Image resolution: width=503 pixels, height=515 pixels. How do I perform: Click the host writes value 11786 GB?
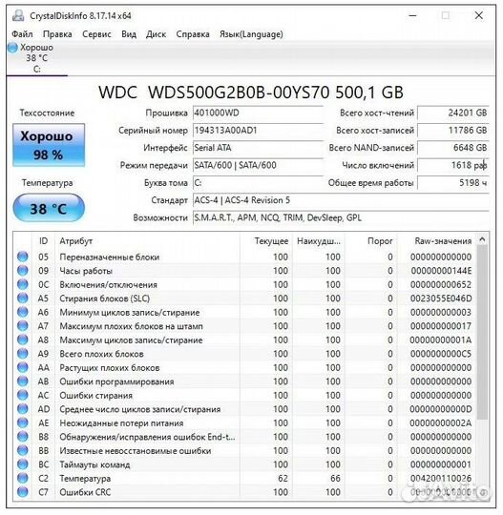click(453, 131)
